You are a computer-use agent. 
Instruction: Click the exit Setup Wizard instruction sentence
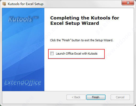point(81,40)
